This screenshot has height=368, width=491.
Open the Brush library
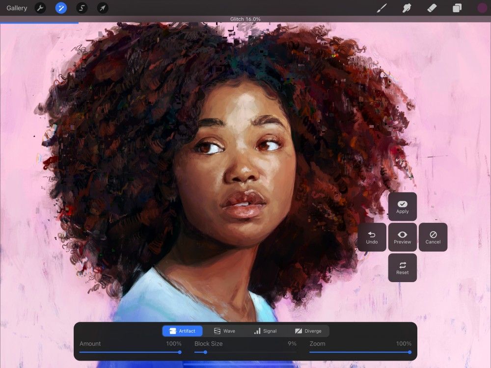[x=382, y=8]
